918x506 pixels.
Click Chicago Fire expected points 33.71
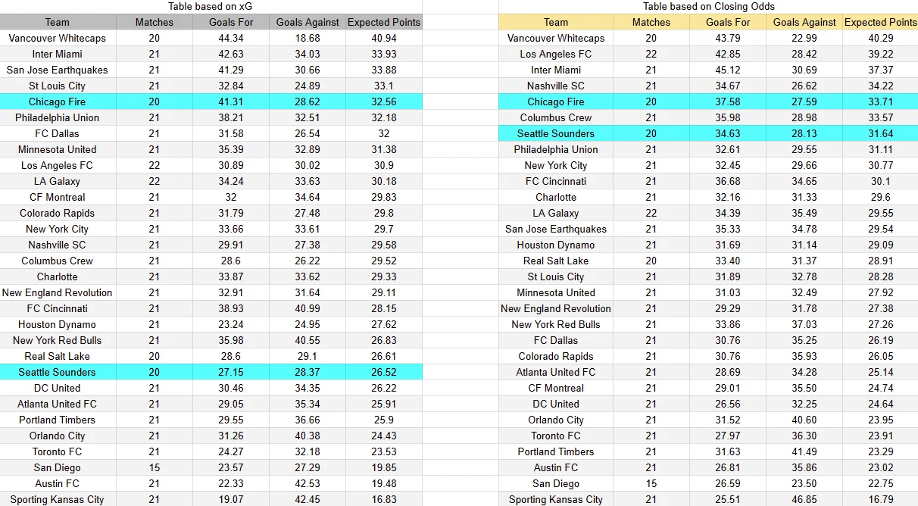881,102
